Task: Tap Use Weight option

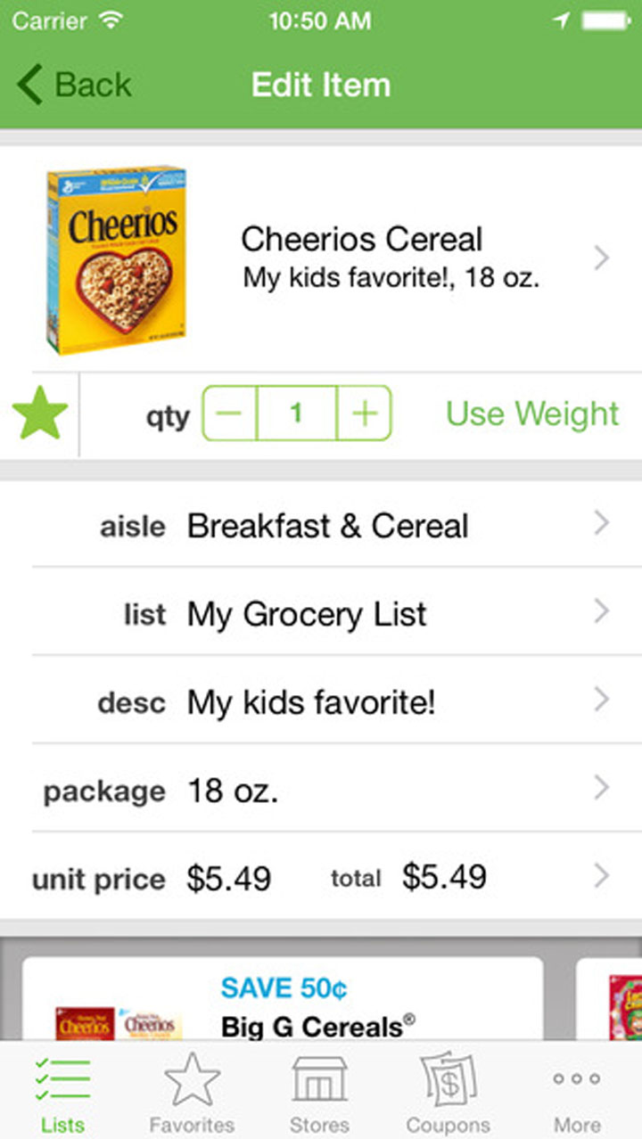Action: [532, 414]
